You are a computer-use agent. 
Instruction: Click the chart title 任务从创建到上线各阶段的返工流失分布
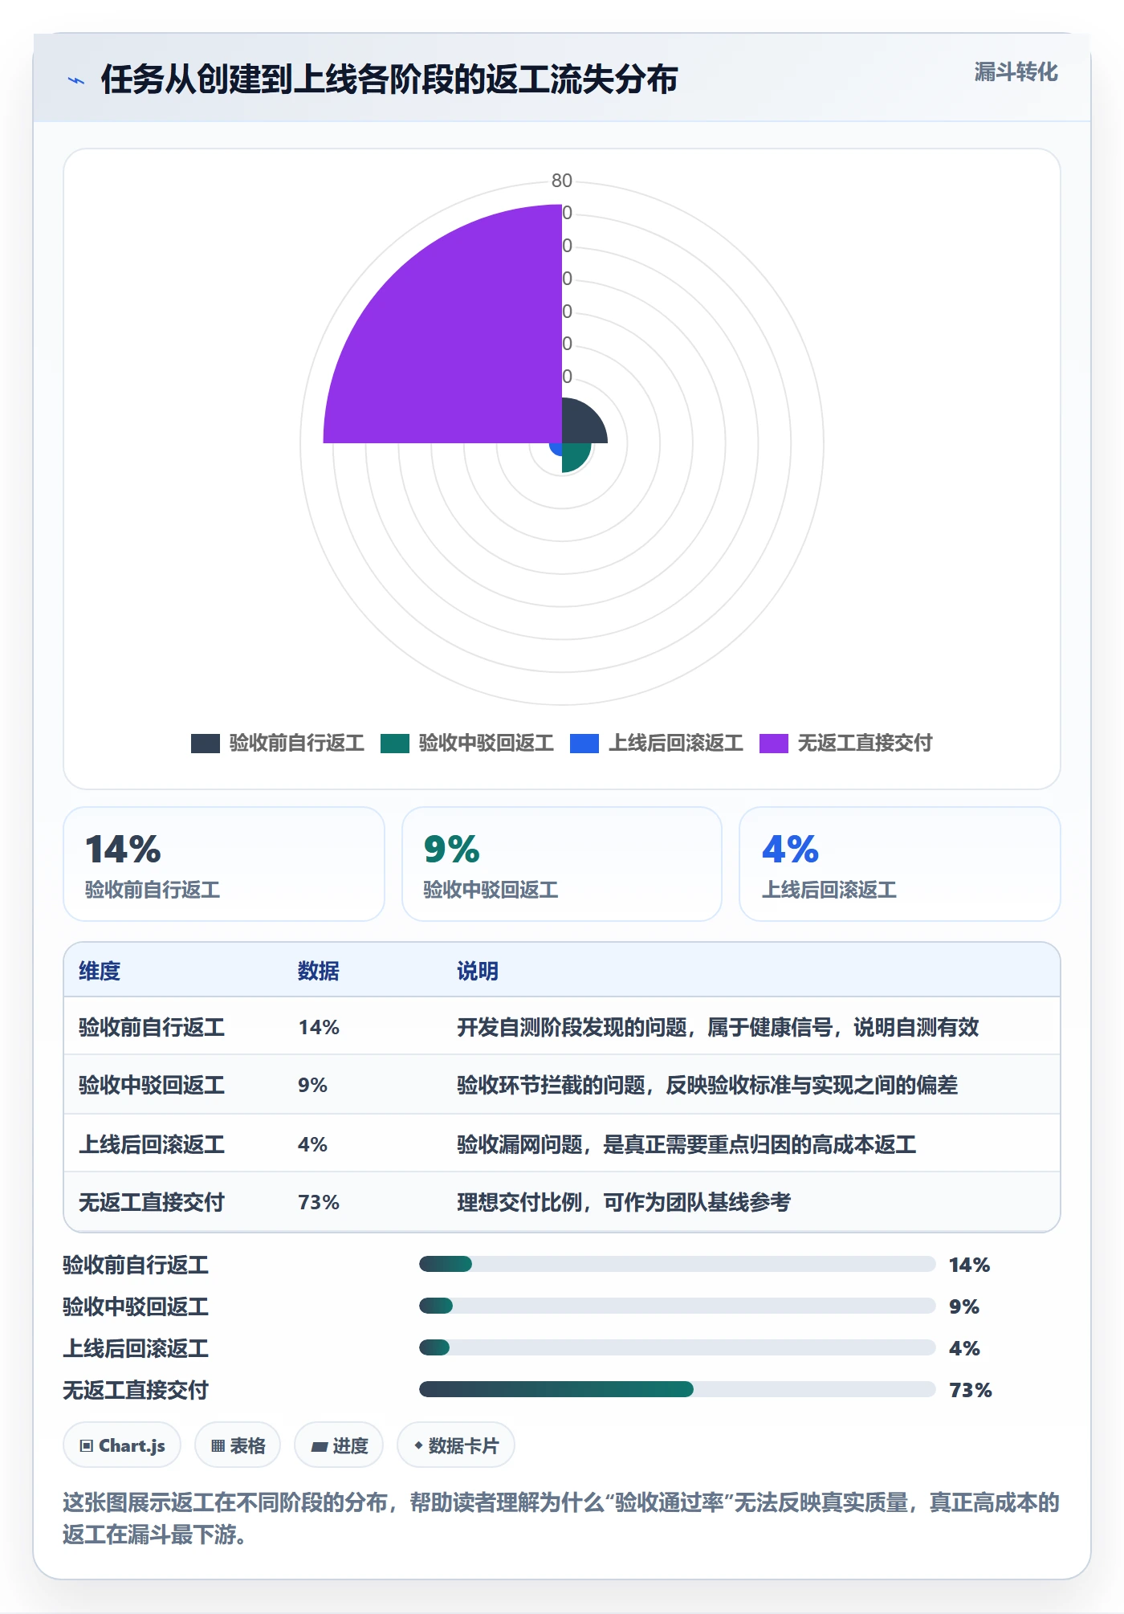pos(389,79)
